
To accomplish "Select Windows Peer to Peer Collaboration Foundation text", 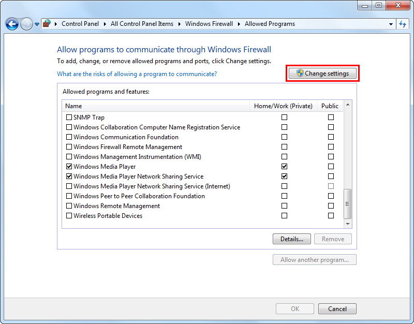I will [x=139, y=196].
